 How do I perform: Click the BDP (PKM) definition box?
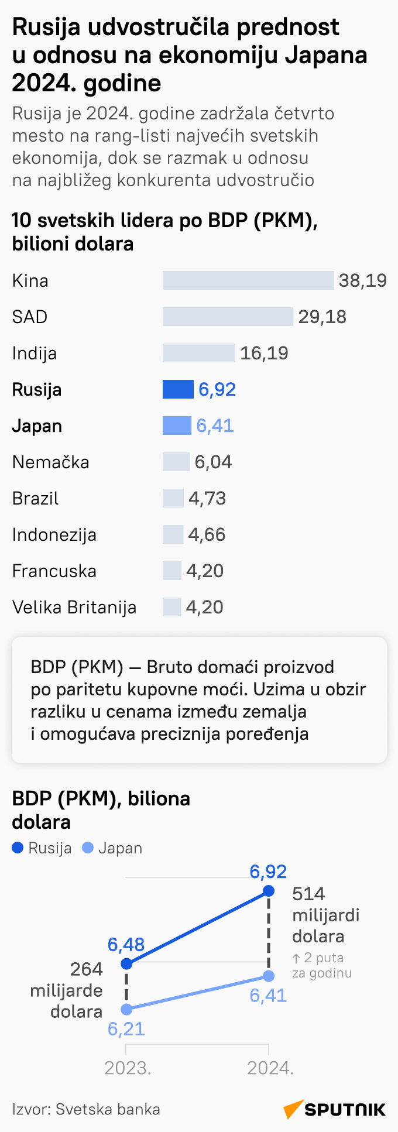pos(199,700)
